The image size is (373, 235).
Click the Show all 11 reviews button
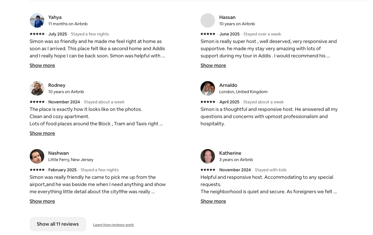[x=58, y=224]
